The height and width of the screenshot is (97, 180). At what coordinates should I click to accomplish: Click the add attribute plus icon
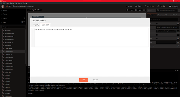(178, 46)
